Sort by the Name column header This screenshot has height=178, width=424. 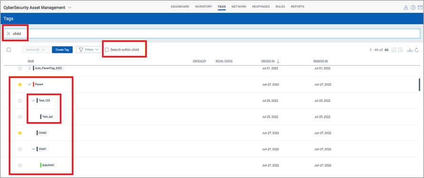[x=31, y=61]
